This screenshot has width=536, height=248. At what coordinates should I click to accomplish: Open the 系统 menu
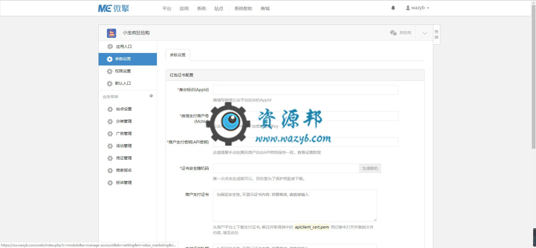[x=201, y=9]
